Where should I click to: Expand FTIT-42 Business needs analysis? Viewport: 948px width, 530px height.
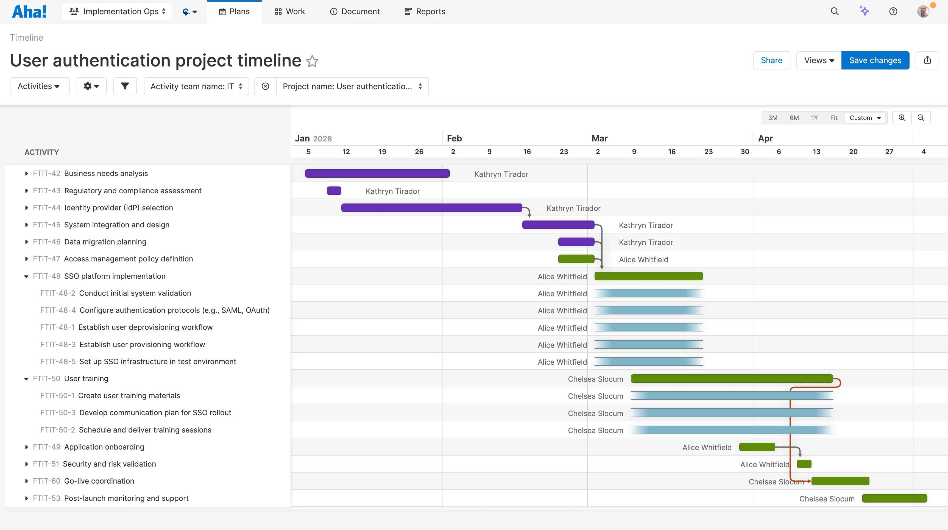(x=26, y=173)
